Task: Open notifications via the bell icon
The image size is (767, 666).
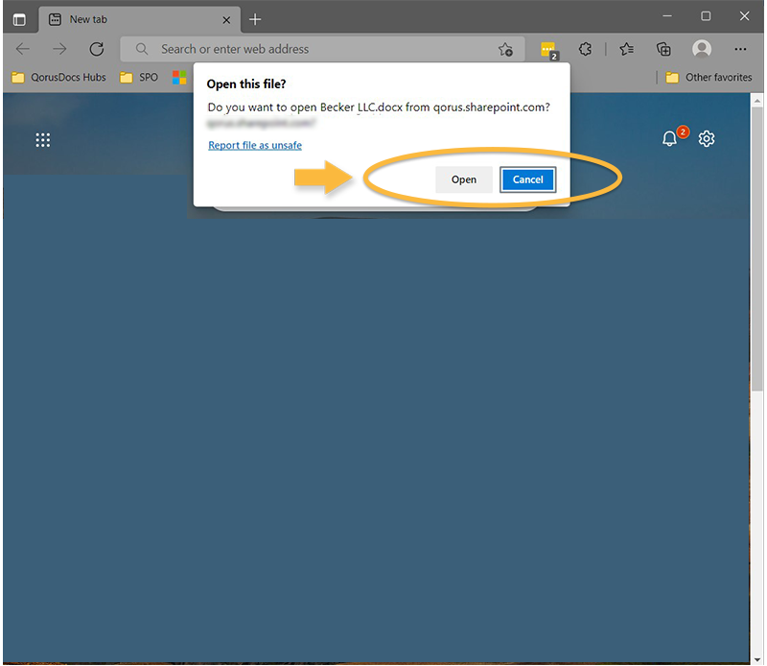Action: pyautogui.click(x=669, y=138)
